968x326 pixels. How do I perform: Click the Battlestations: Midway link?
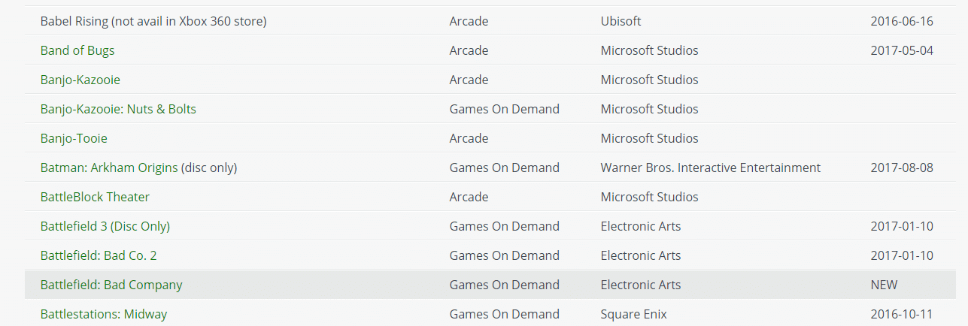(104, 314)
